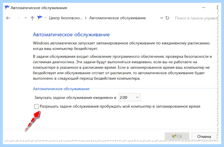Expand the address bar history dropdown
The image size is (224, 147).
point(162,18)
